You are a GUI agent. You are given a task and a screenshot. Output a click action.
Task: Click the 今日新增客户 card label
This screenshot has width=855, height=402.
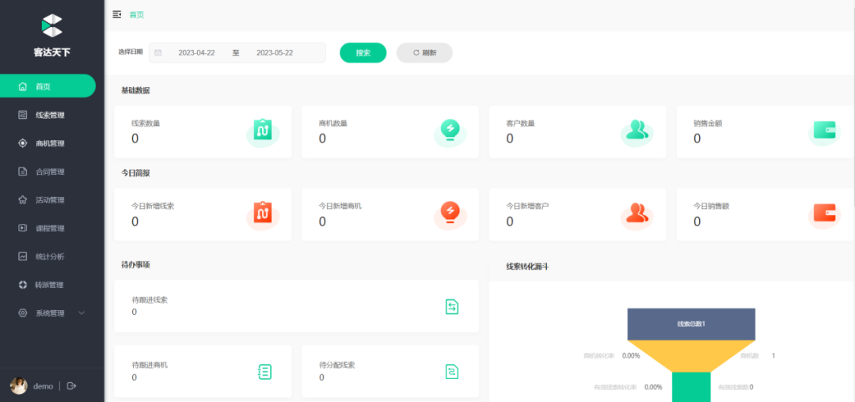[x=528, y=206]
